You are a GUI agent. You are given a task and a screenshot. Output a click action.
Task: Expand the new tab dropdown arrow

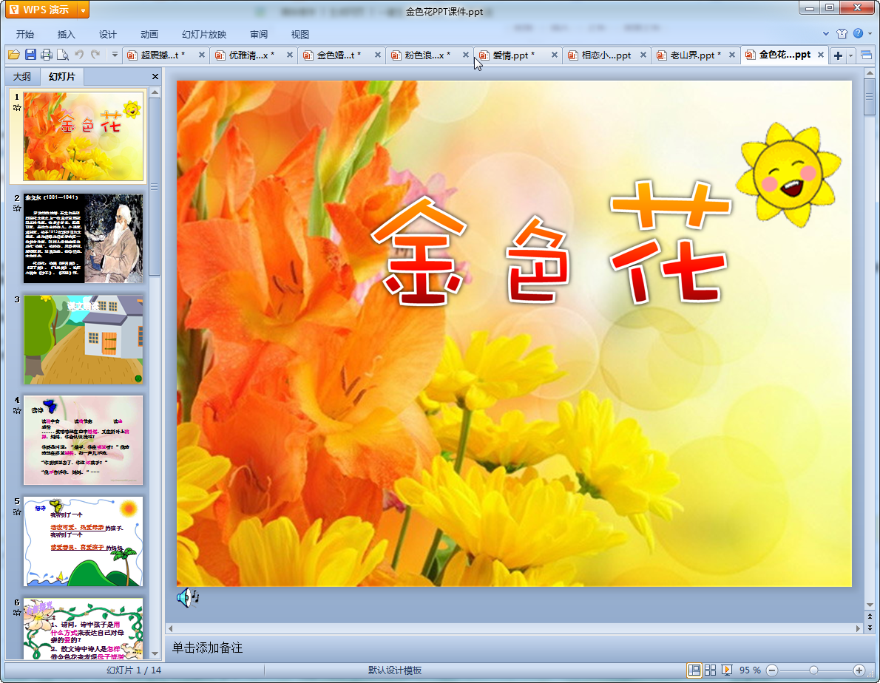point(851,55)
